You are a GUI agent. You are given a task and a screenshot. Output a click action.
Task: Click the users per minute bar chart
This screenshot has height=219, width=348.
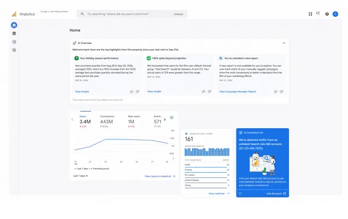[207, 152]
